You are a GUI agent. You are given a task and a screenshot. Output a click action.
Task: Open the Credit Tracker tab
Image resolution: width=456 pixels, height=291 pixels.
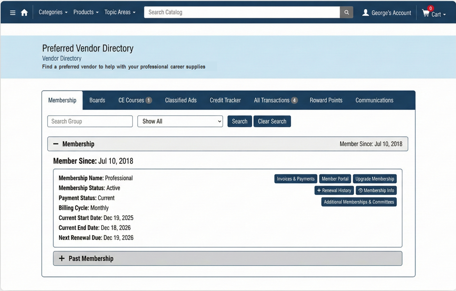click(x=225, y=100)
